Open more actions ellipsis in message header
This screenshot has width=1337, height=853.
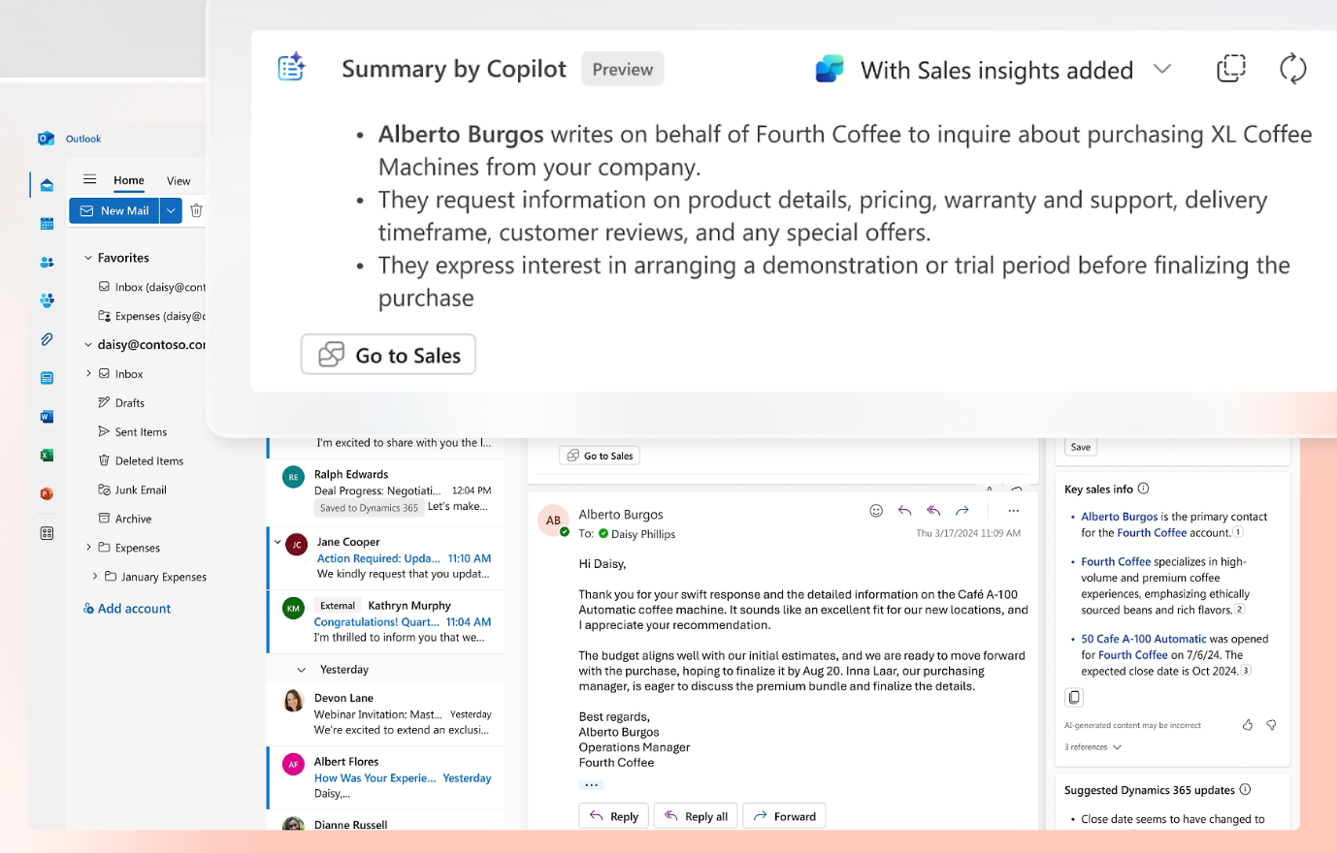pos(1013,511)
